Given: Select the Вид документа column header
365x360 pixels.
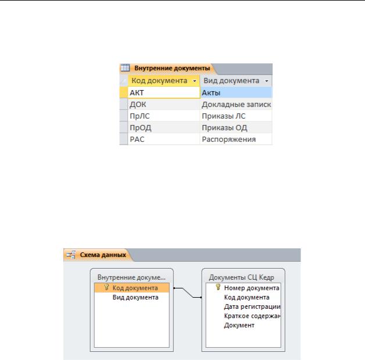Looking at the screenshot, I should click(x=236, y=81).
